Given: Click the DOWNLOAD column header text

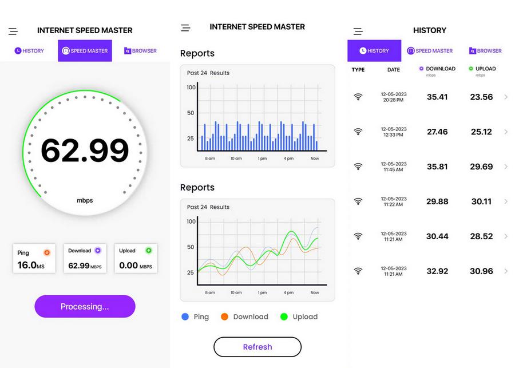Looking at the screenshot, I should [x=441, y=69].
